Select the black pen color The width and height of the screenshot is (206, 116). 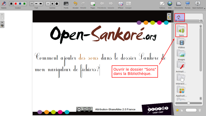pyautogui.click(x=11, y=4)
